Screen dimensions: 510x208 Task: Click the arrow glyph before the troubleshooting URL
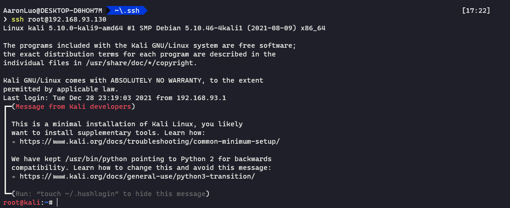click(14, 141)
